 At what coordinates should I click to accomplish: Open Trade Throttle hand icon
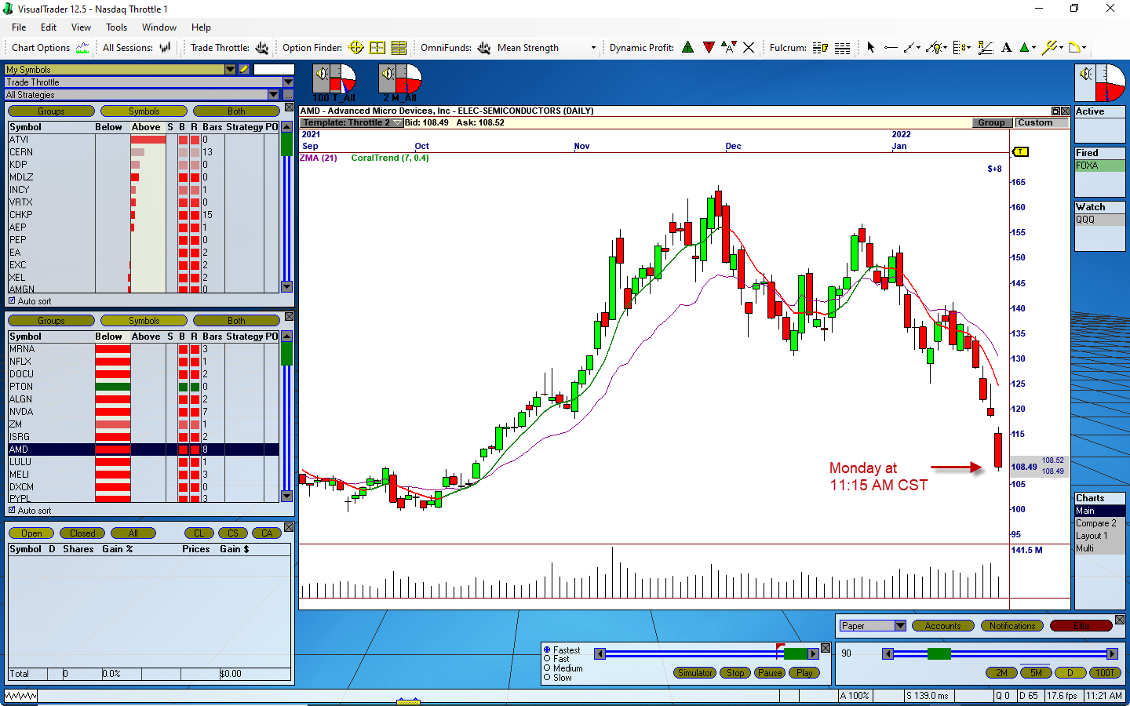(261, 48)
